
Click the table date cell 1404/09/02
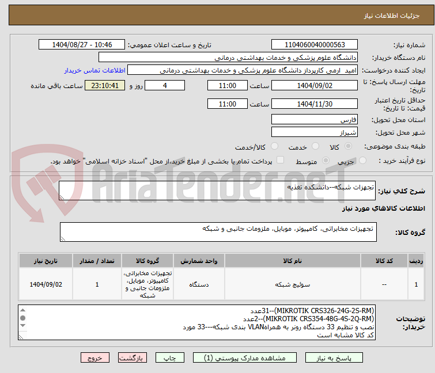click(46, 284)
